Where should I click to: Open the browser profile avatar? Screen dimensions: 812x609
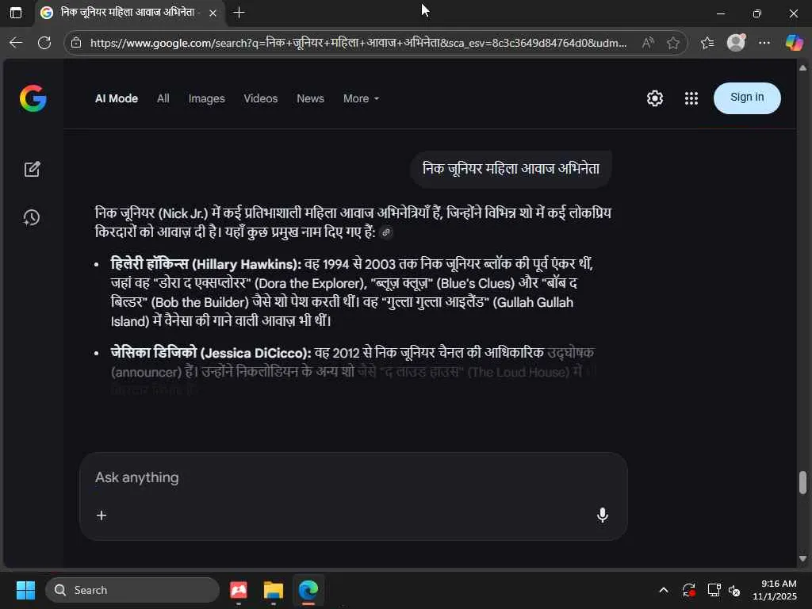[x=736, y=43]
